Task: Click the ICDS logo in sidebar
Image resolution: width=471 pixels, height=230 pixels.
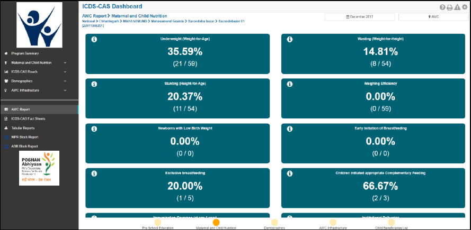Action: [39, 25]
